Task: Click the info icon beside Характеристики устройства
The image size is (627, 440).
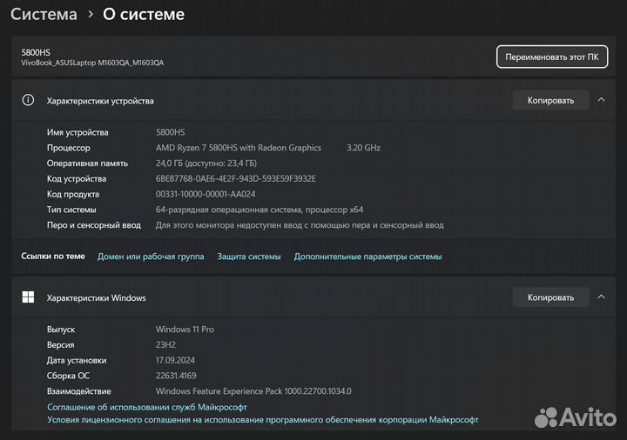Action: coord(28,100)
